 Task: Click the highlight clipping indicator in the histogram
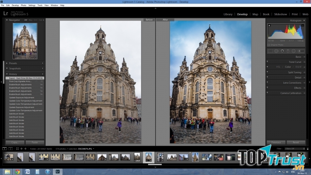(x=303, y=25)
